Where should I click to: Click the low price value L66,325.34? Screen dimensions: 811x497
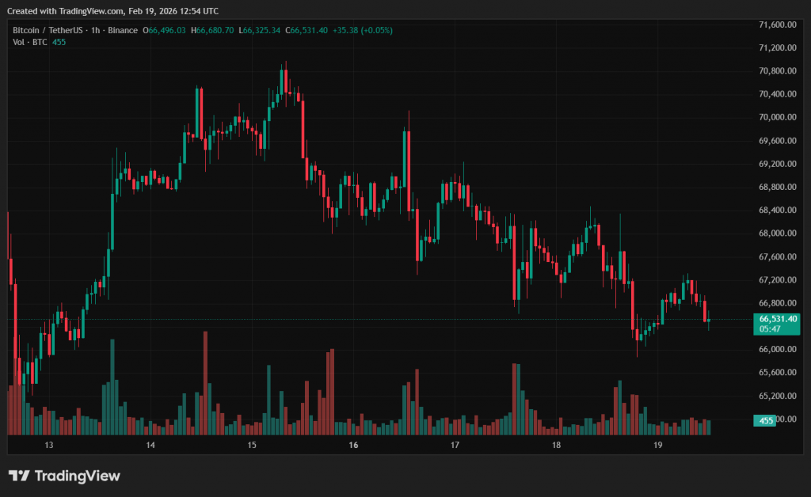[x=260, y=30]
